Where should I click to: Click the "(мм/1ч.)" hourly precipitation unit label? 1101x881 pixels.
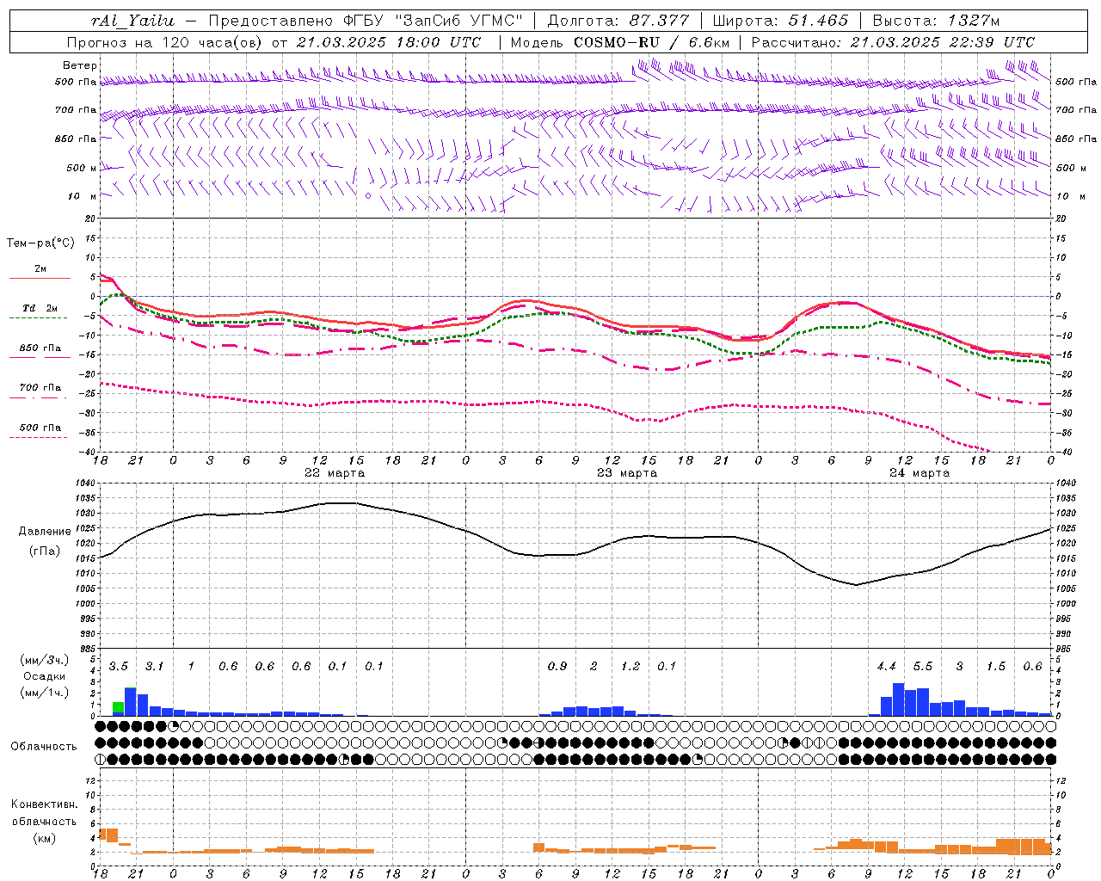click(x=45, y=692)
